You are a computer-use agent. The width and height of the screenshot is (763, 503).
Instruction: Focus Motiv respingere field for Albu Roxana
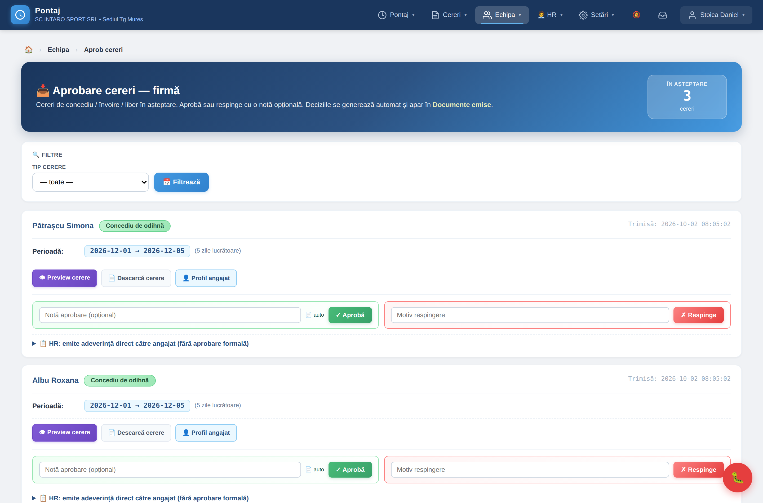point(530,470)
